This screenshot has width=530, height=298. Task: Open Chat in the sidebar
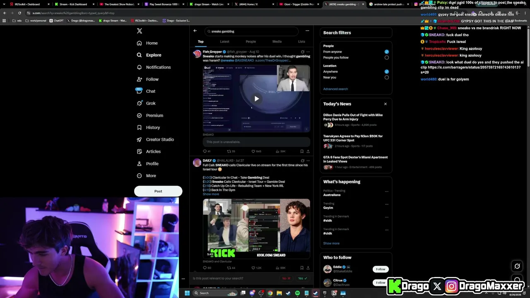pos(146,91)
